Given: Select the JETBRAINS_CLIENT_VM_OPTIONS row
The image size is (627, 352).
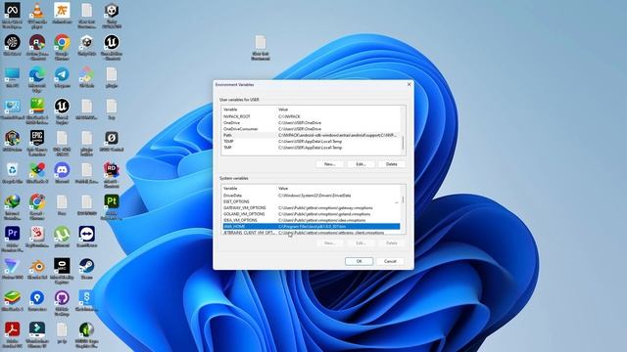Looking at the screenshot, I should pyautogui.click(x=311, y=233).
